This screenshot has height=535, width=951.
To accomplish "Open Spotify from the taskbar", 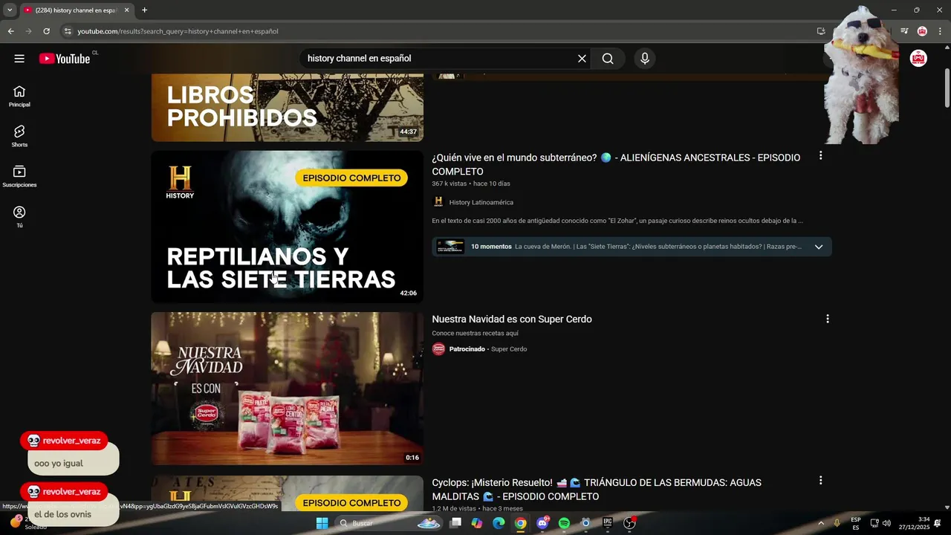I will [564, 523].
